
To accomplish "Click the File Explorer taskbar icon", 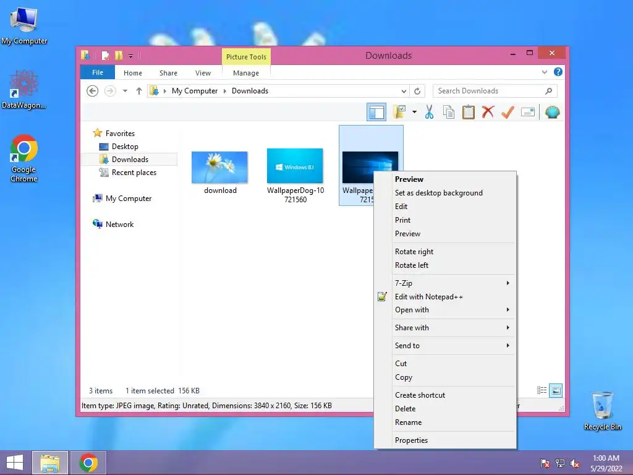I will 50,463.
